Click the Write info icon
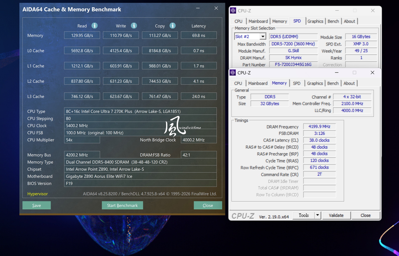The height and width of the screenshot is (256, 399). 134,26
